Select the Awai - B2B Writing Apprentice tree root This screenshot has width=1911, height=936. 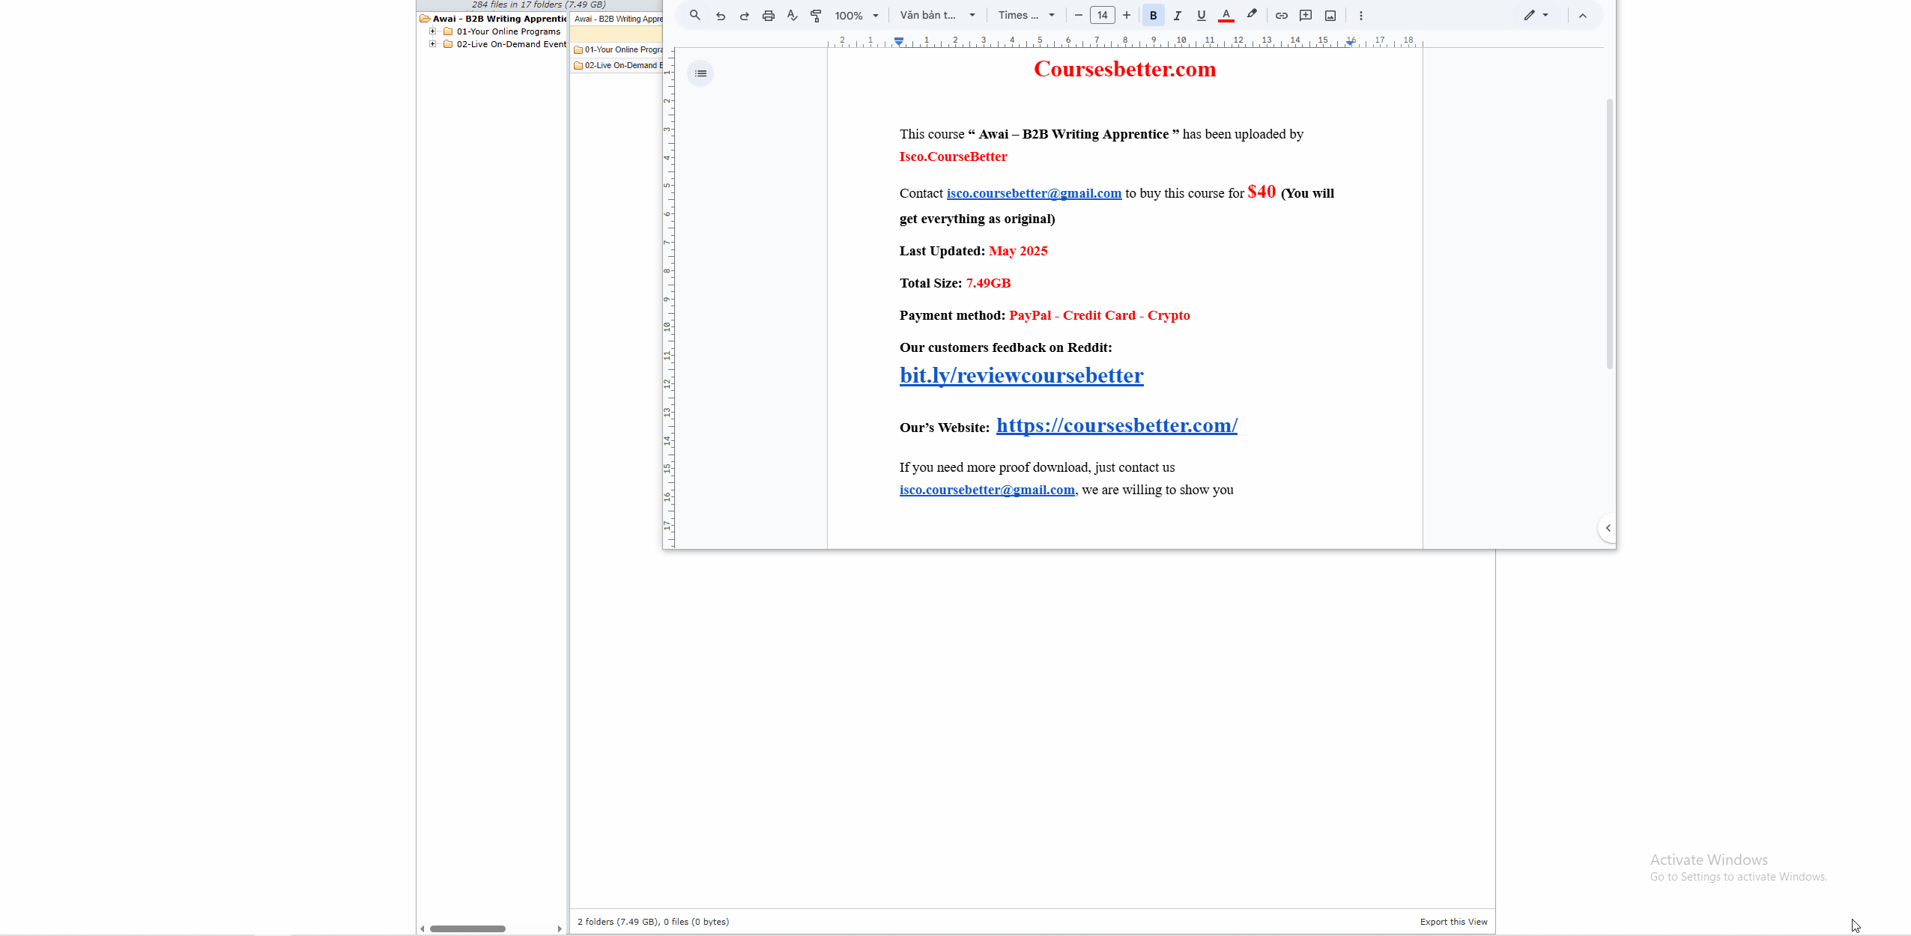(499, 19)
